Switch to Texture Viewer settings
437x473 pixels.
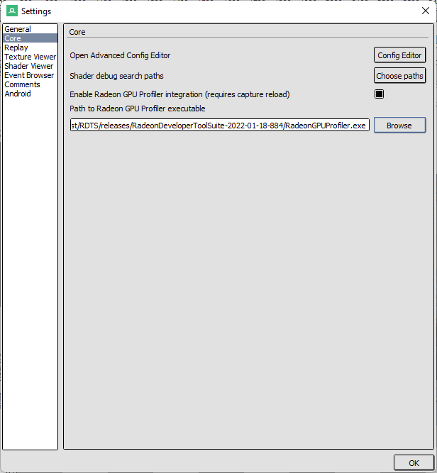(x=30, y=57)
